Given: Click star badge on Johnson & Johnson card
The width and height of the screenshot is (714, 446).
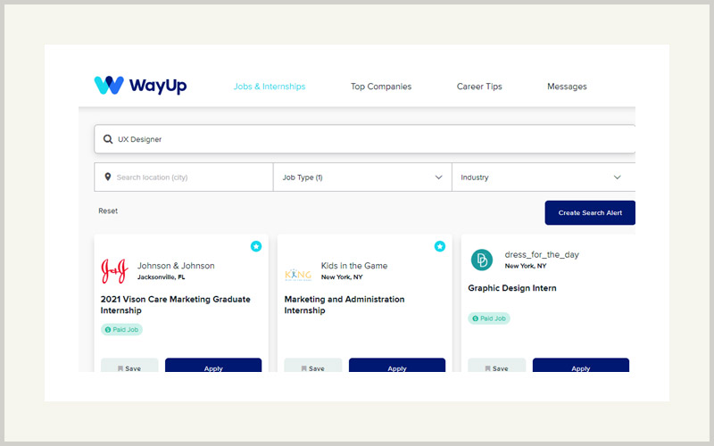Looking at the screenshot, I should point(256,246).
